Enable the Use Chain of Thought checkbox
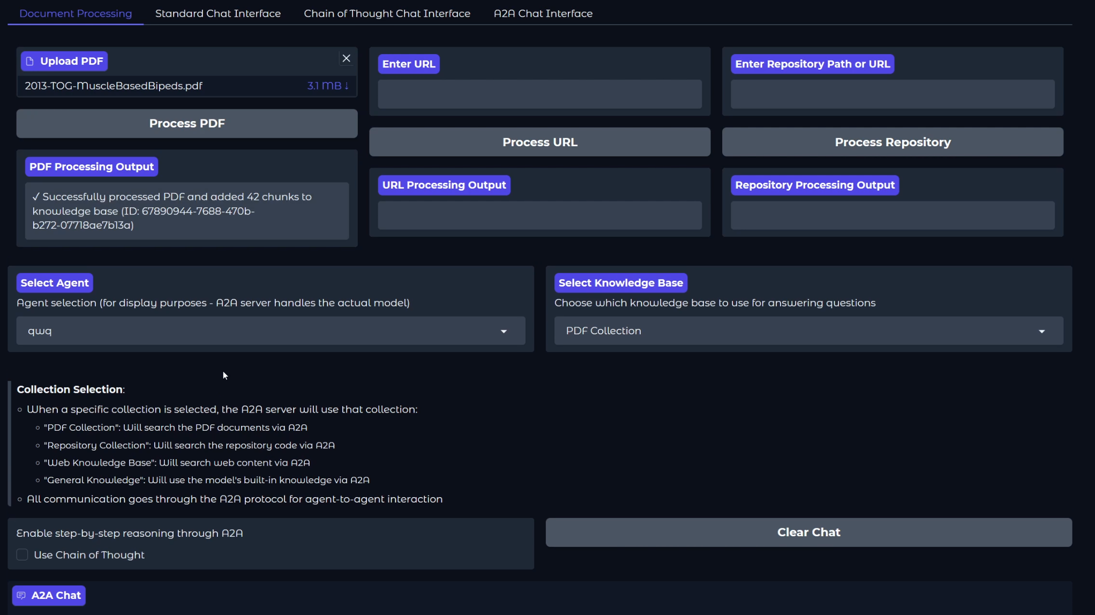This screenshot has height=615, width=1095. [22, 554]
